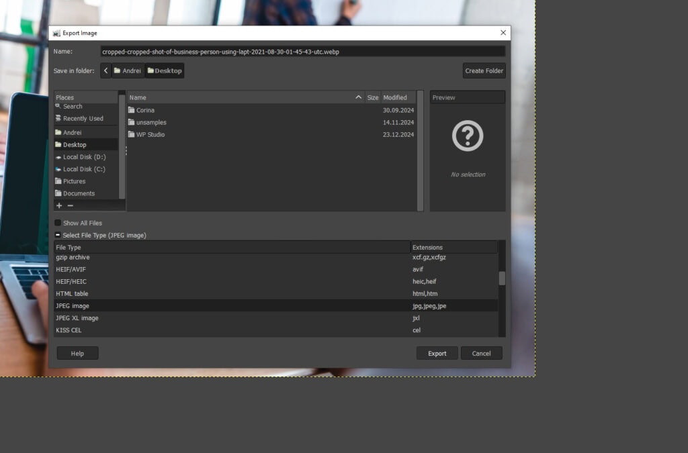Click the Export button
Viewport: 688px width, 453px height.
tap(437, 352)
